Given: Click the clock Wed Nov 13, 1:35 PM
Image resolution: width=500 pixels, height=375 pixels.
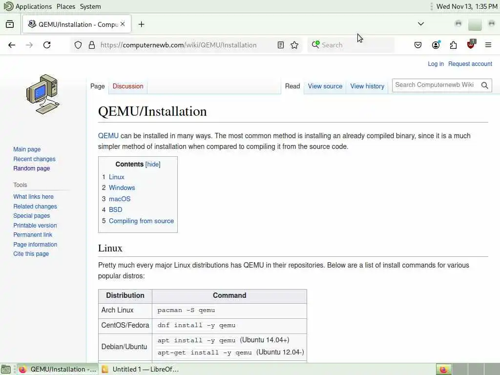Looking at the screenshot, I should [466, 6].
